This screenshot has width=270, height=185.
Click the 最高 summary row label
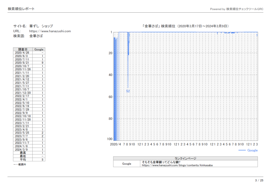point(23,153)
